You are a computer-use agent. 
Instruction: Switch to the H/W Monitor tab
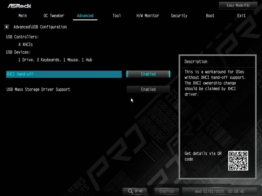click(x=148, y=16)
